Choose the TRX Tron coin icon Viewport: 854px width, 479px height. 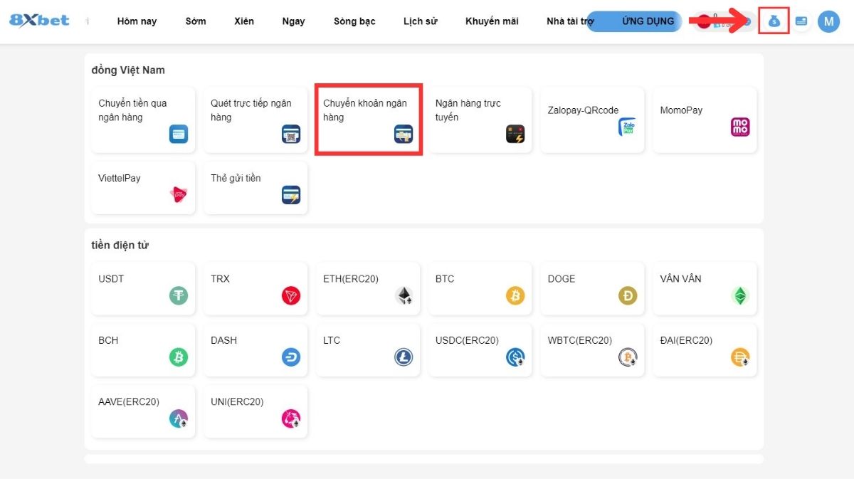click(x=291, y=296)
